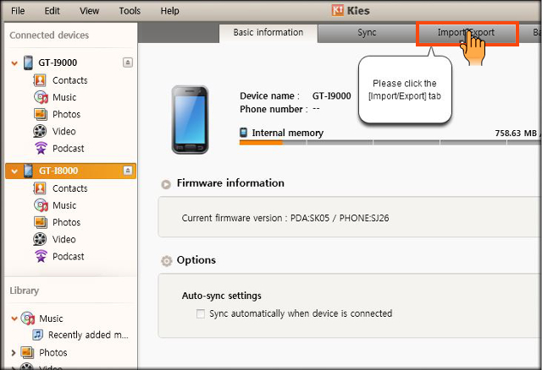This screenshot has width=542, height=370.
Task: Open the Help menu
Action: tap(169, 11)
